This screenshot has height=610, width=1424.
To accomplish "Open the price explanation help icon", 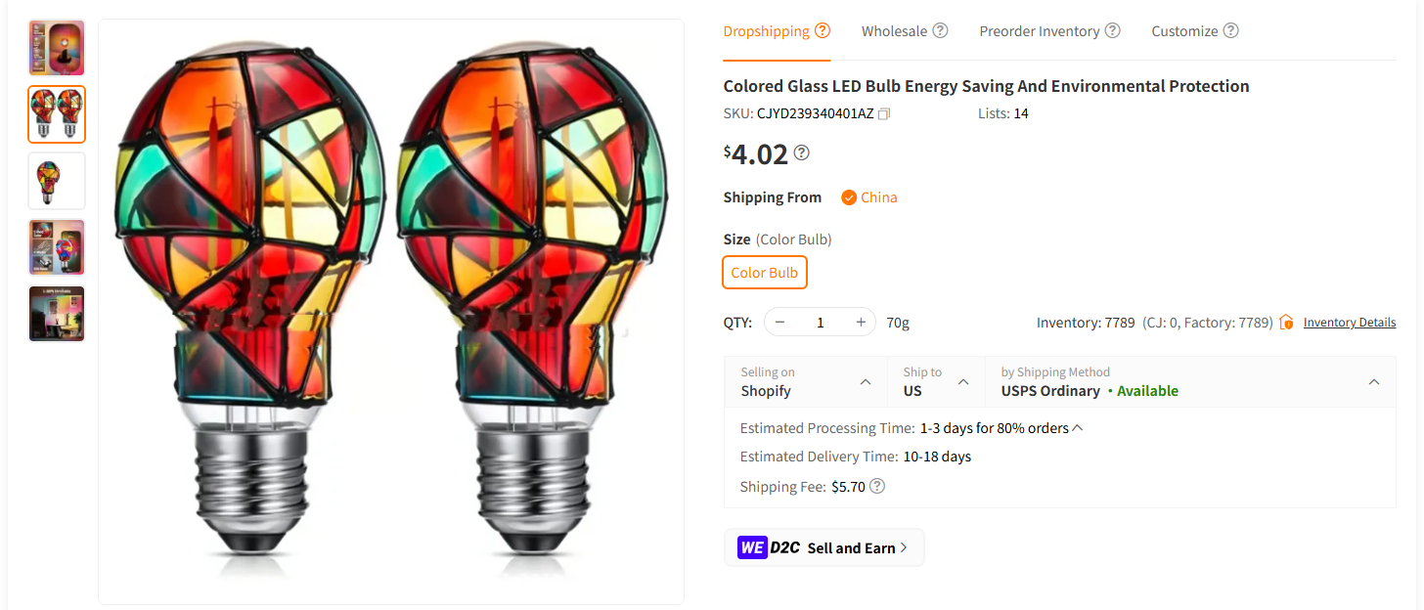I will tap(802, 152).
